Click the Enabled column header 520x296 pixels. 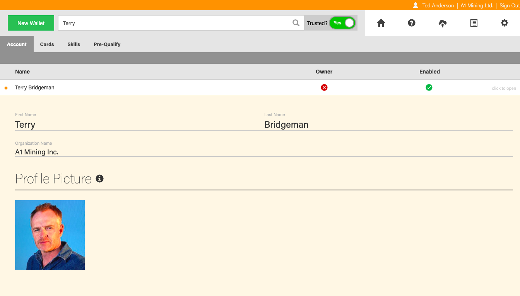tap(429, 72)
